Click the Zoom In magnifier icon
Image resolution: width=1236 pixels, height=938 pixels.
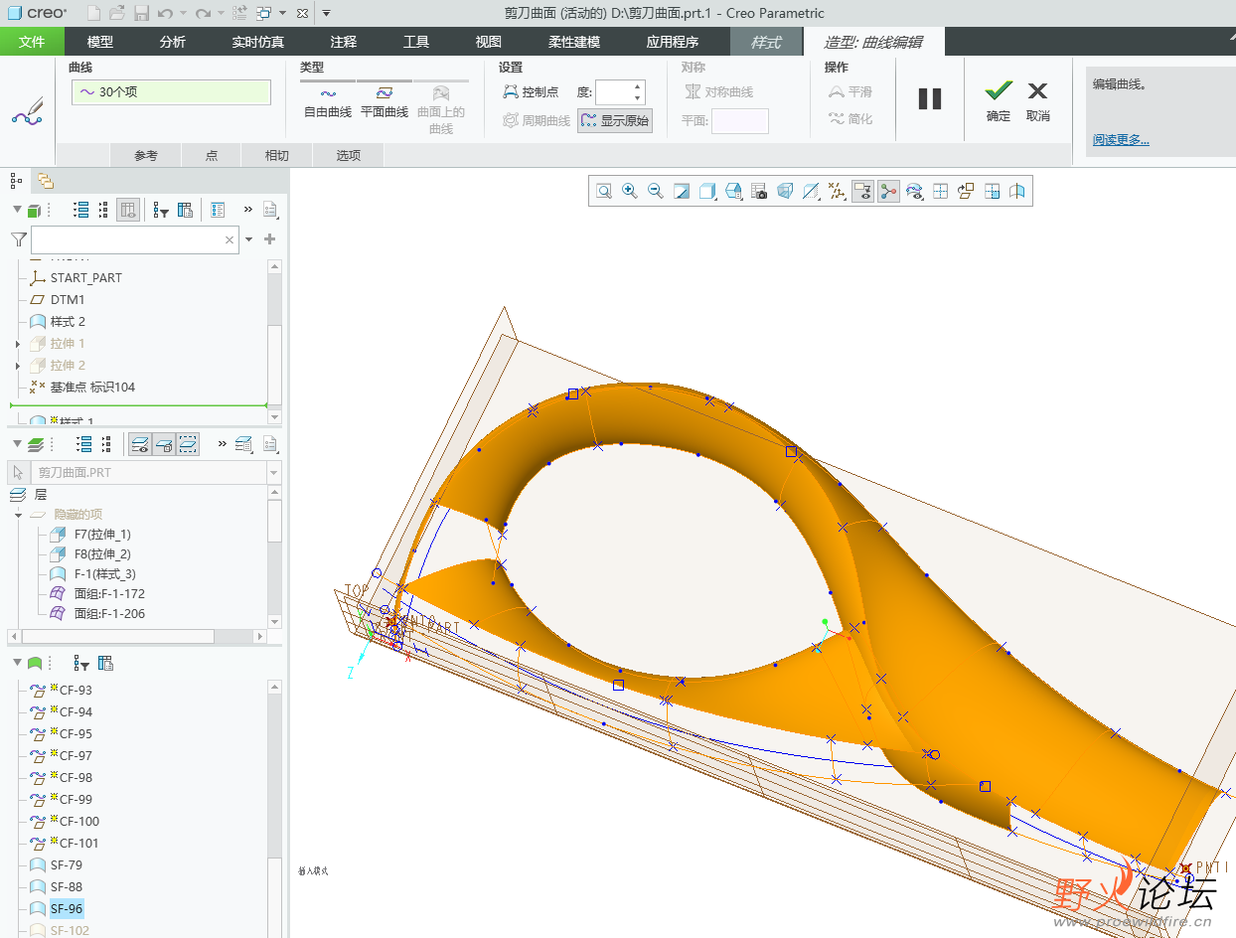pos(630,192)
